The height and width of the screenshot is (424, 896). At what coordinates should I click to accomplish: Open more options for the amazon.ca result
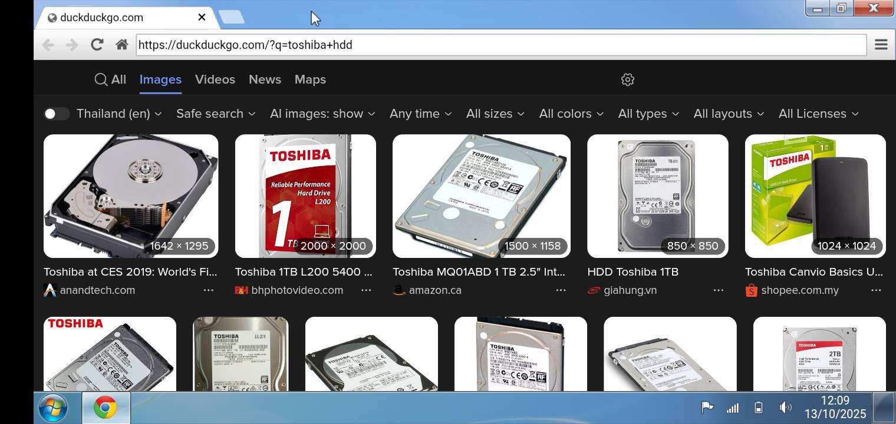(561, 290)
